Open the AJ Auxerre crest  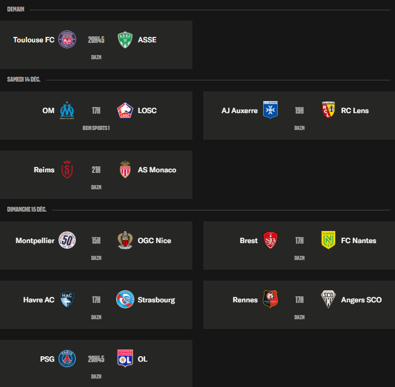point(270,110)
